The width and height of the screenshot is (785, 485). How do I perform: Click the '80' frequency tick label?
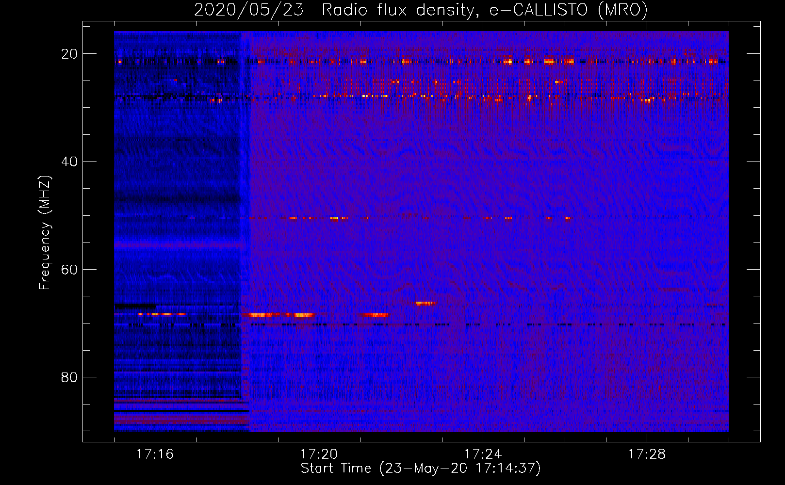pyautogui.click(x=69, y=377)
